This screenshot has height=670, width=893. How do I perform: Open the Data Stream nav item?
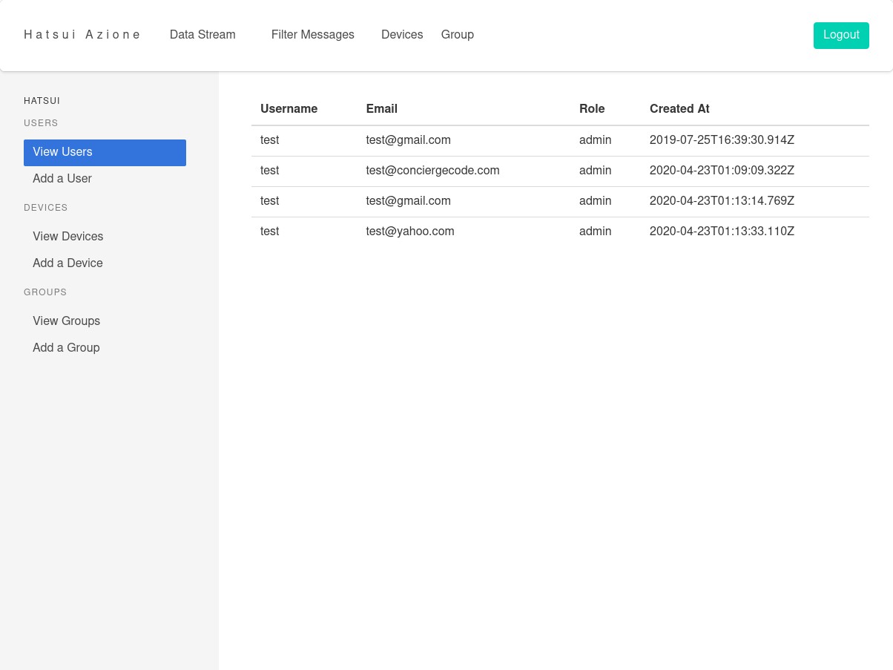(202, 35)
